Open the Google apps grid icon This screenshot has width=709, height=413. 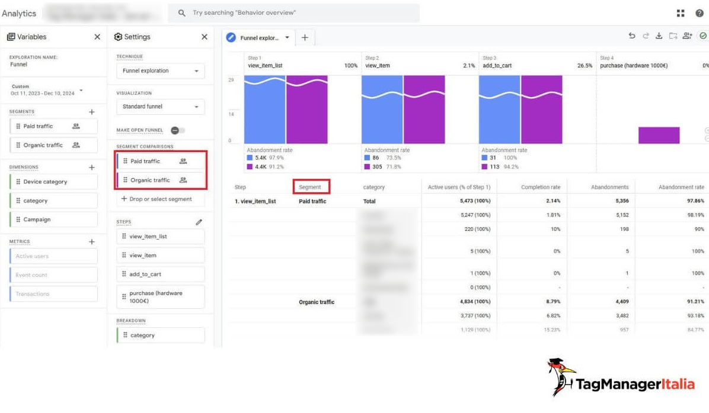681,13
